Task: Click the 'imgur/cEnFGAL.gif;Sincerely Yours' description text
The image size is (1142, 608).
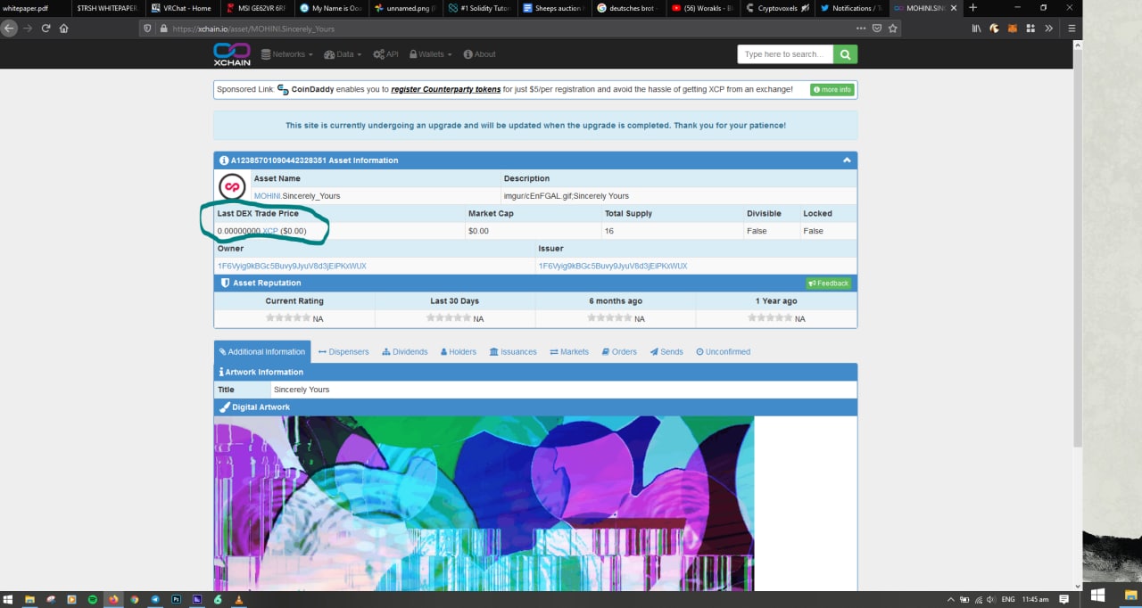Action: (x=567, y=196)
